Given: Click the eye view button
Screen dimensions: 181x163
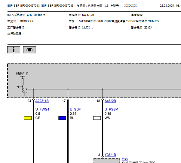Looking at the screenshot, I should click(29, 50).
